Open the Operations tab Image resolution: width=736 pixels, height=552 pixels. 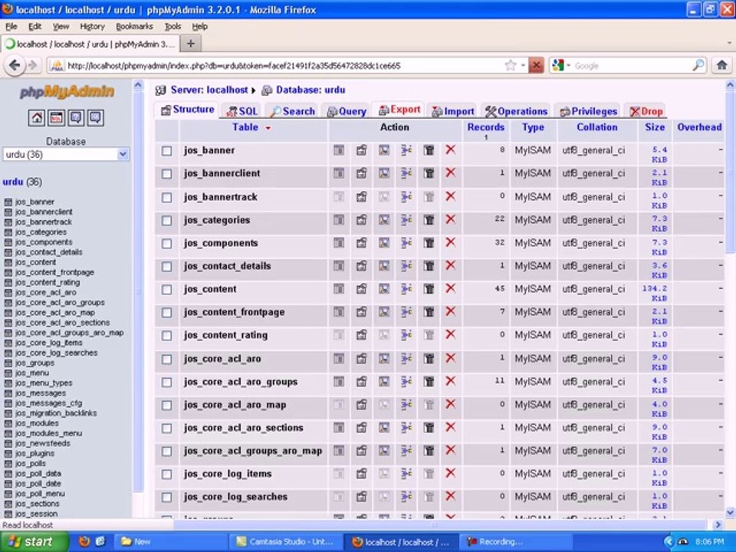[x=516, y=111]
